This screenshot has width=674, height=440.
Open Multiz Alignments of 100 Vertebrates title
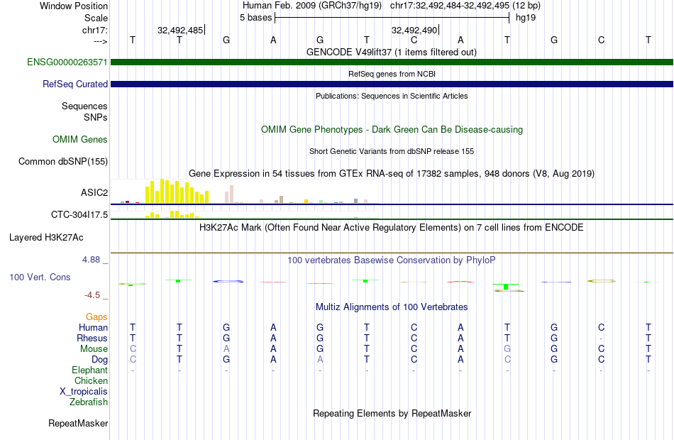pyautogui.click(x=392, y=307)
